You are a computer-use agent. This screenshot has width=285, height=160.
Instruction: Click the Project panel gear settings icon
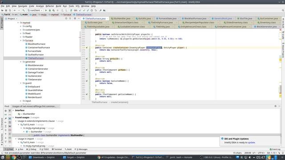(75, 19)
